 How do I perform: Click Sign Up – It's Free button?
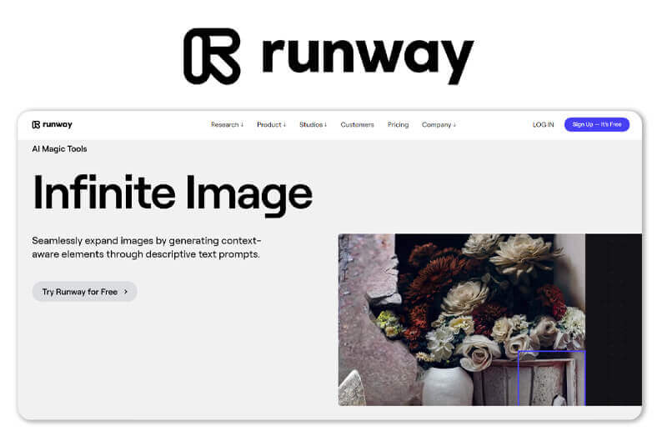(597, 124)
